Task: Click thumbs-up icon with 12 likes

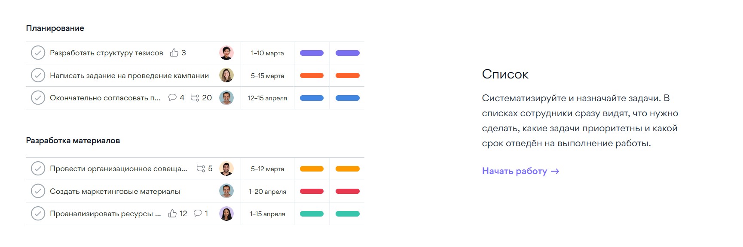Action: coord(172,214)
